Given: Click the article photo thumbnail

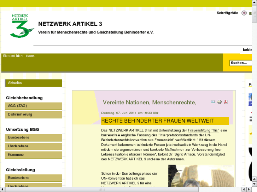Looking at the screenshot, I should point(201,176).
